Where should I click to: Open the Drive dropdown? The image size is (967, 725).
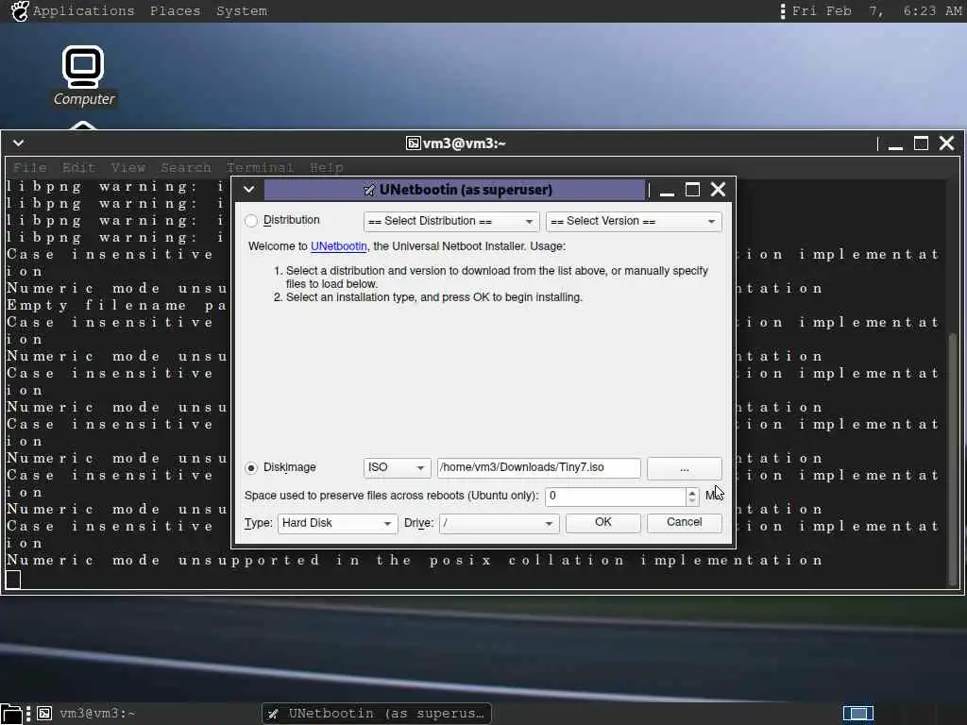499,523
